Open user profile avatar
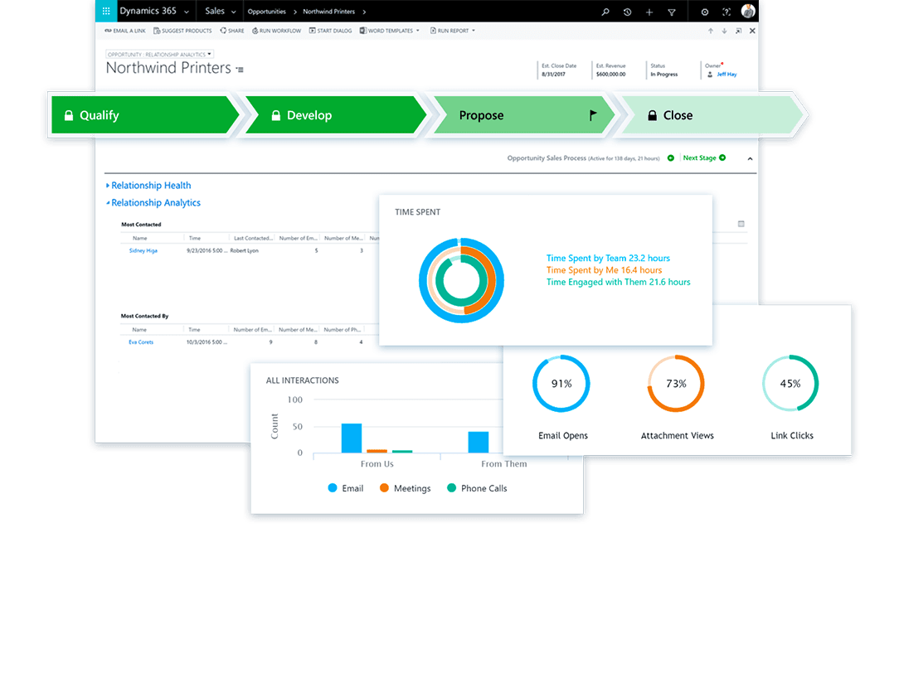899x673 pixels. [747, 11]
